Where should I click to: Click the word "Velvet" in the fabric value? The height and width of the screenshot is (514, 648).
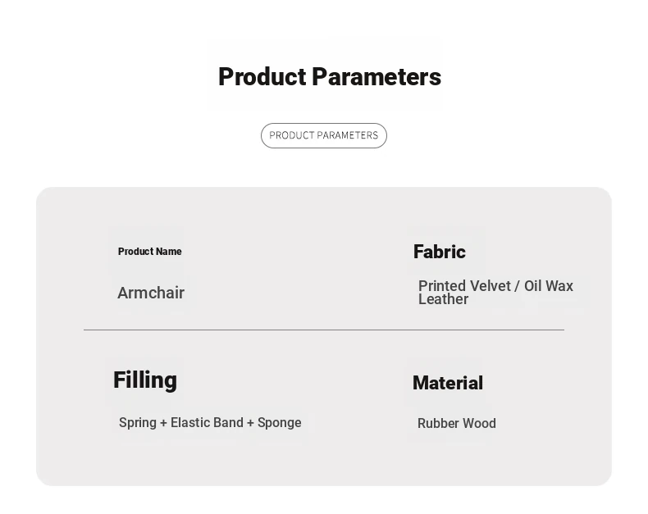(491, 286)
